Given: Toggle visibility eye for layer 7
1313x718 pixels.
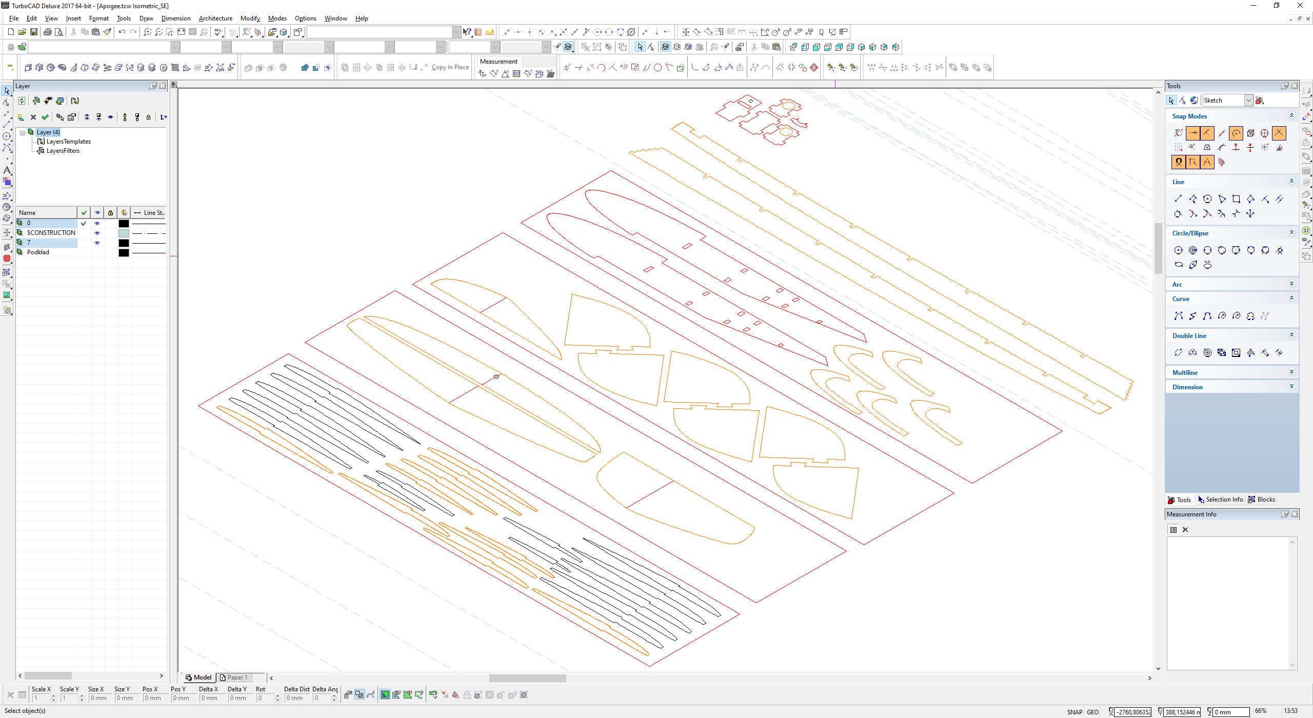Looking at the screenshot, I should [97, 243].
